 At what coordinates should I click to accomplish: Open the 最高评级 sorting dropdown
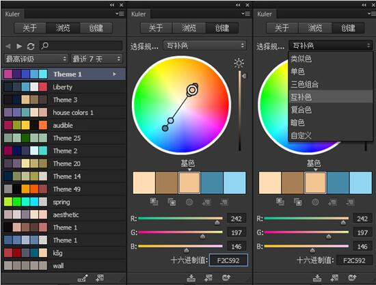pyautogui.click(x=36, y=59)
